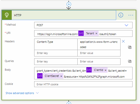Switch Queries to text mode

[130, 61]
